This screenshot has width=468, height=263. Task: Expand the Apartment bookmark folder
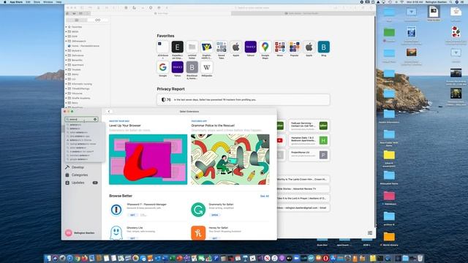[x=67, y=65]
